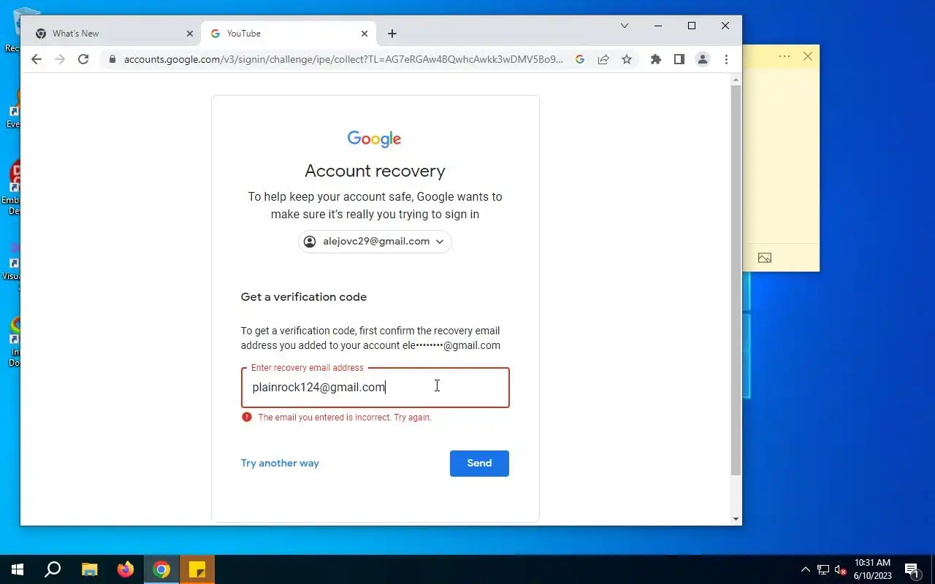The width and height of the screenshot is (935, 584).
Task: Open notification center
Action: [x=912, y=569]
